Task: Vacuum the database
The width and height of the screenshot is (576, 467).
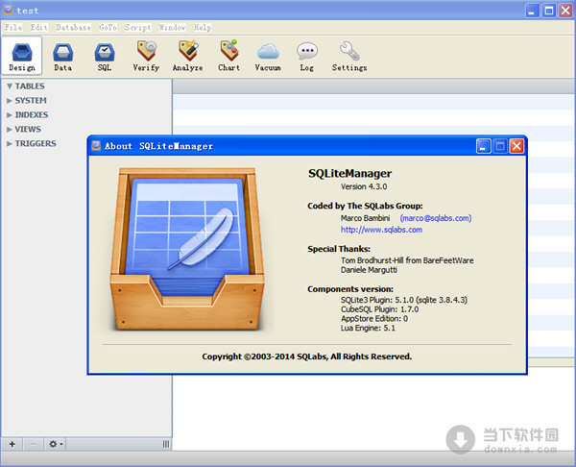Action: [x=268, y=56]
